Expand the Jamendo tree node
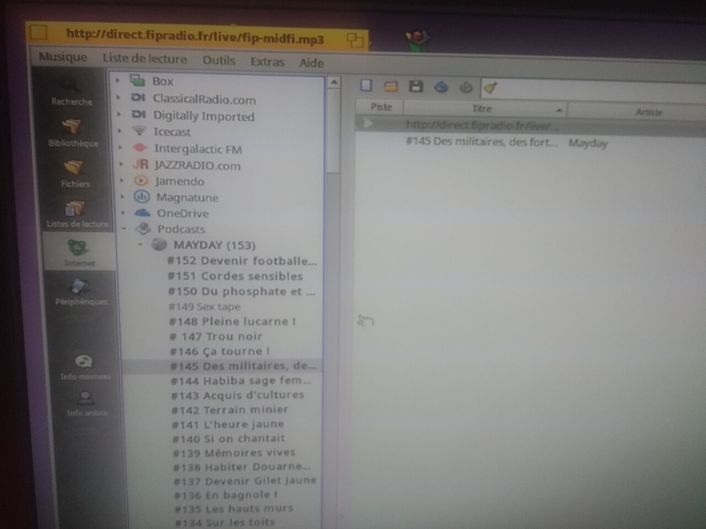The width and height of the screenshot is (706, 529). [x=122, y=180]
